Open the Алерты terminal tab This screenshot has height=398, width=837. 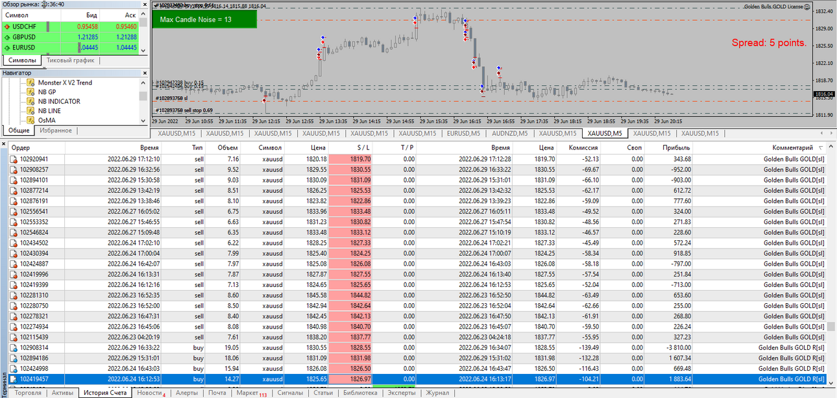[186, 393]
